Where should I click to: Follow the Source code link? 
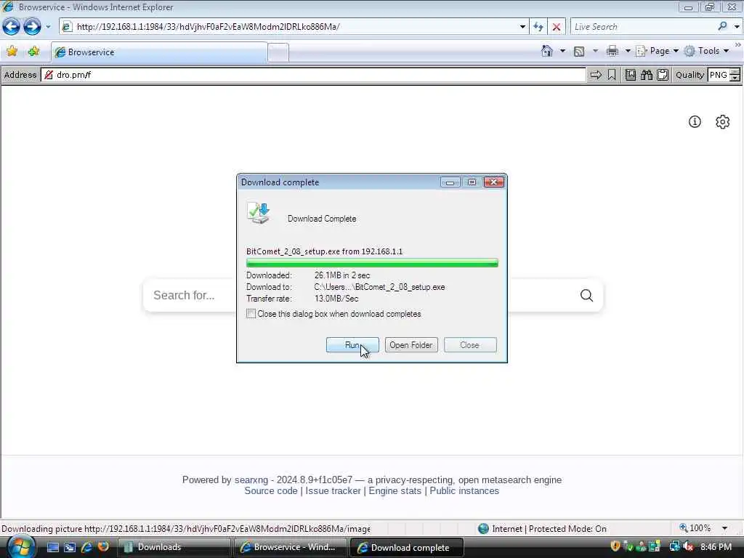tap(271, 491)
